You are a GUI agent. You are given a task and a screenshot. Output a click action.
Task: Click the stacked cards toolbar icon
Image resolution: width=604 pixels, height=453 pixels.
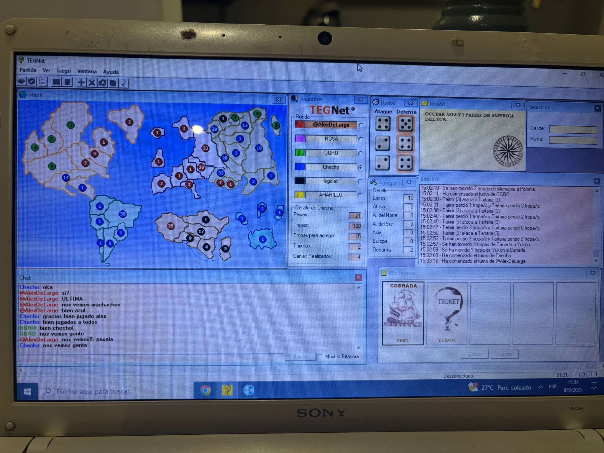[113, 83]
